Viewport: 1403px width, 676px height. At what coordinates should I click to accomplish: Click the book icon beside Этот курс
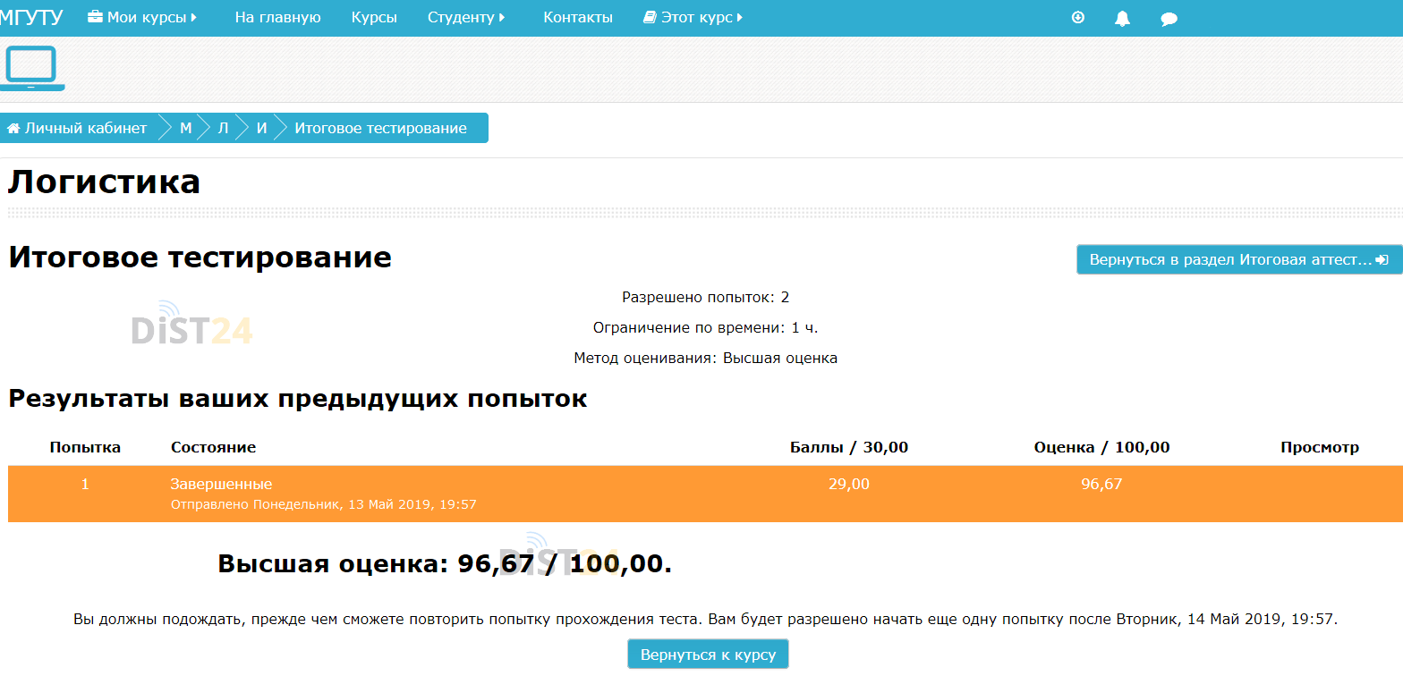[650, 17]
